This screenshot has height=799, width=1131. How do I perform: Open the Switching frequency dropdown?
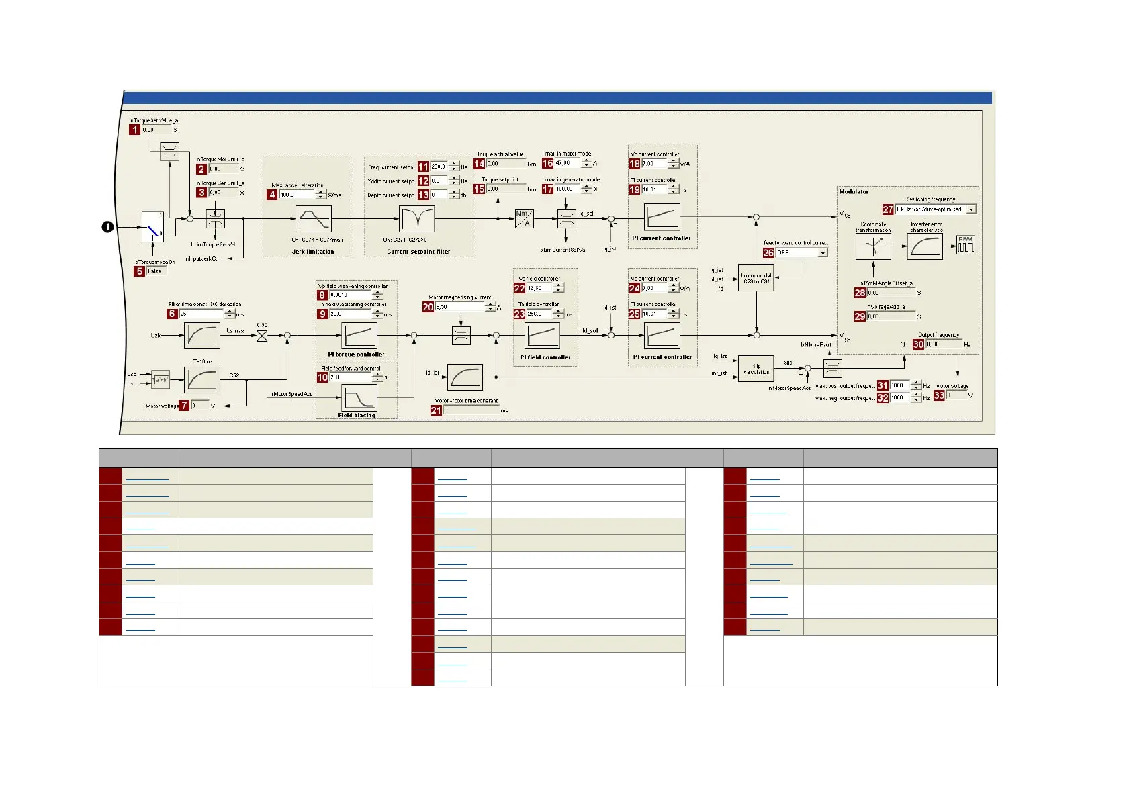click(x=971, y=209)
